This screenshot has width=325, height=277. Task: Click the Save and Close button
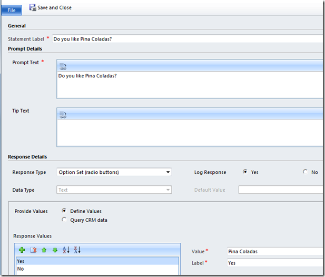pyautogui.click(x=51, y=8)
